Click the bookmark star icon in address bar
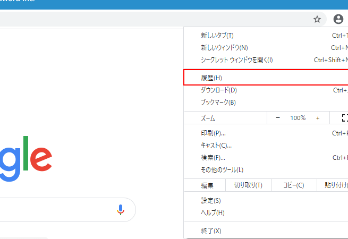348x239 pixels. click(317, 19)
